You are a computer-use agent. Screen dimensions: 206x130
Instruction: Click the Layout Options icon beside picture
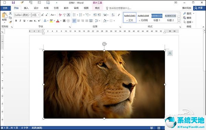[x=170, y=53]
